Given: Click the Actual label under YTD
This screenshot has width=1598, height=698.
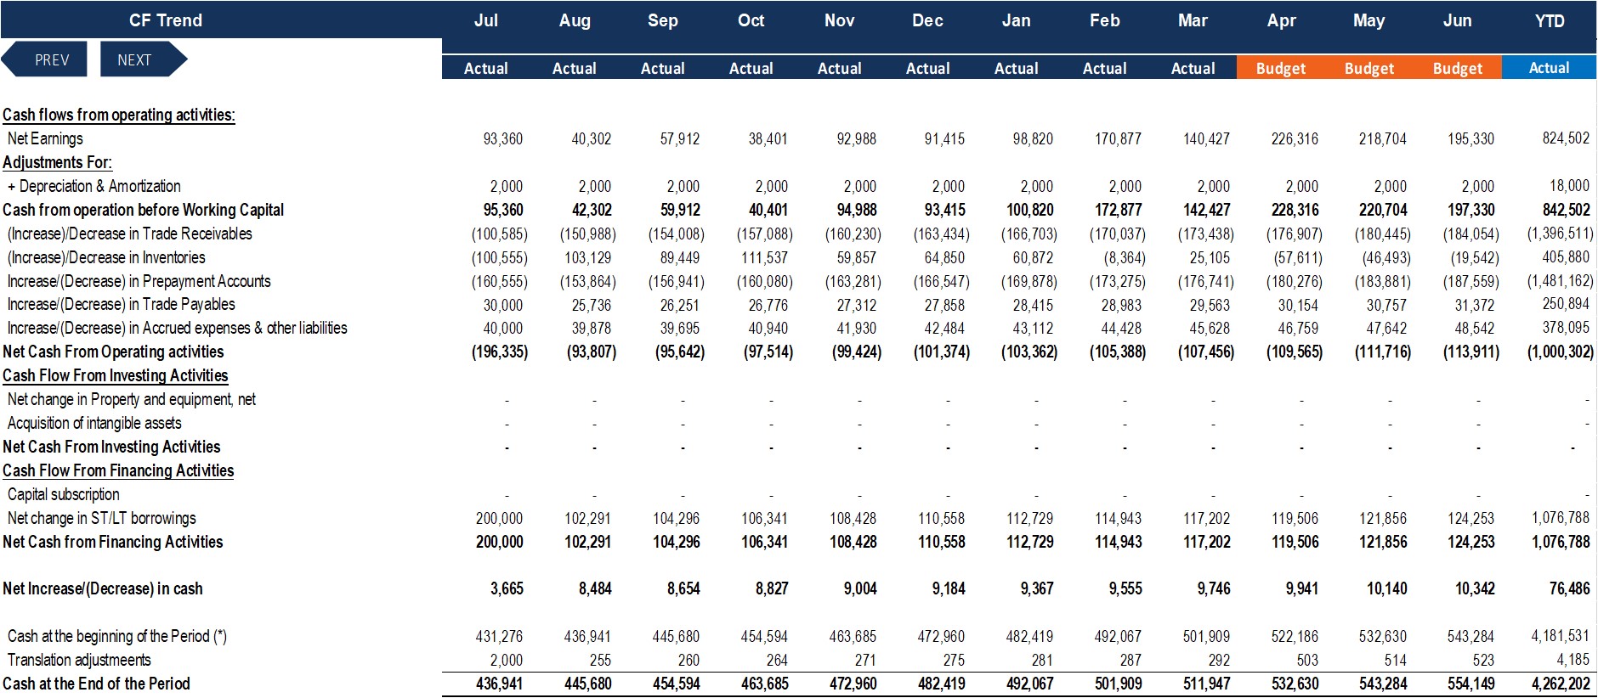Looking at the screenshot, I should pos(1550,68).
